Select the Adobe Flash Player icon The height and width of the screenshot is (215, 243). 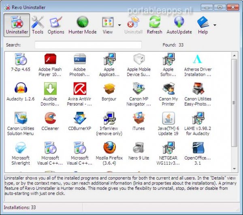coord(50,60)
